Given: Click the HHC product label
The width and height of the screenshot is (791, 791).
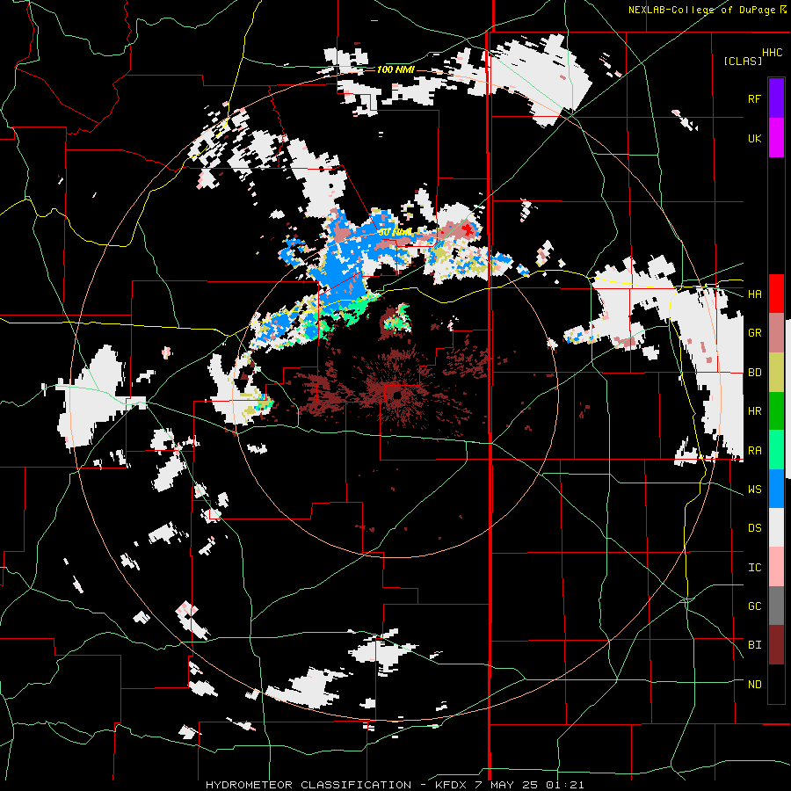Looking at the screenshot, I should pos(773,53).
